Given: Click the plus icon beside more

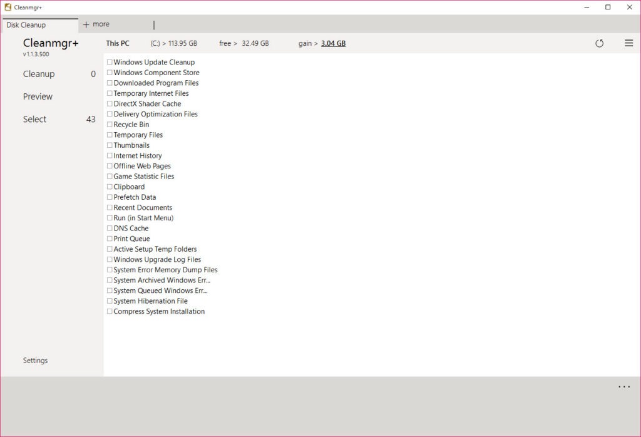Looking at the screenshot, I should pos(86,24).
